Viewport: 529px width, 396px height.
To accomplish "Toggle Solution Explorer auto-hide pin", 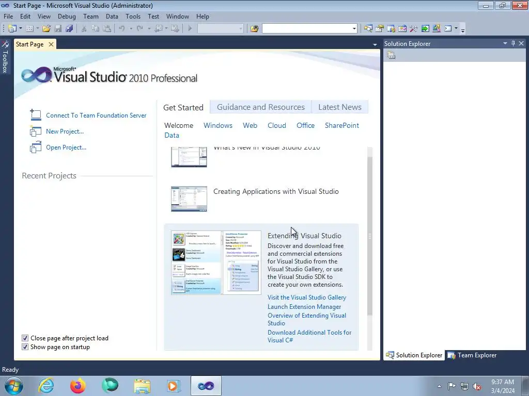I will [513, 43].
